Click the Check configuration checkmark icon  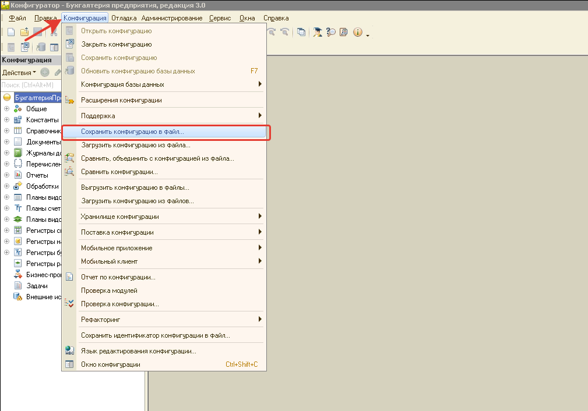(69, 303)
